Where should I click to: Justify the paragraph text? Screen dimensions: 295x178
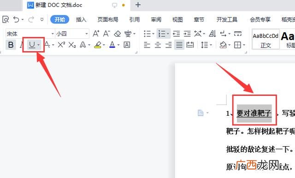pos(179,45)
